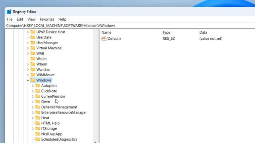Expand the Dwm key
This screenshot has height=143, width=255.
click(33, 102)
